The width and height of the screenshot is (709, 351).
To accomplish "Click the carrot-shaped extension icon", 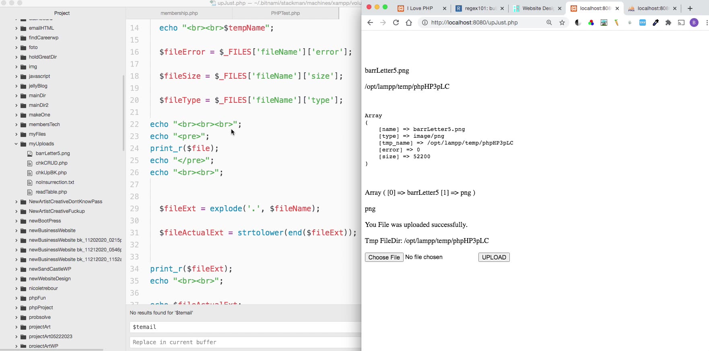I will tap(616, 22).
